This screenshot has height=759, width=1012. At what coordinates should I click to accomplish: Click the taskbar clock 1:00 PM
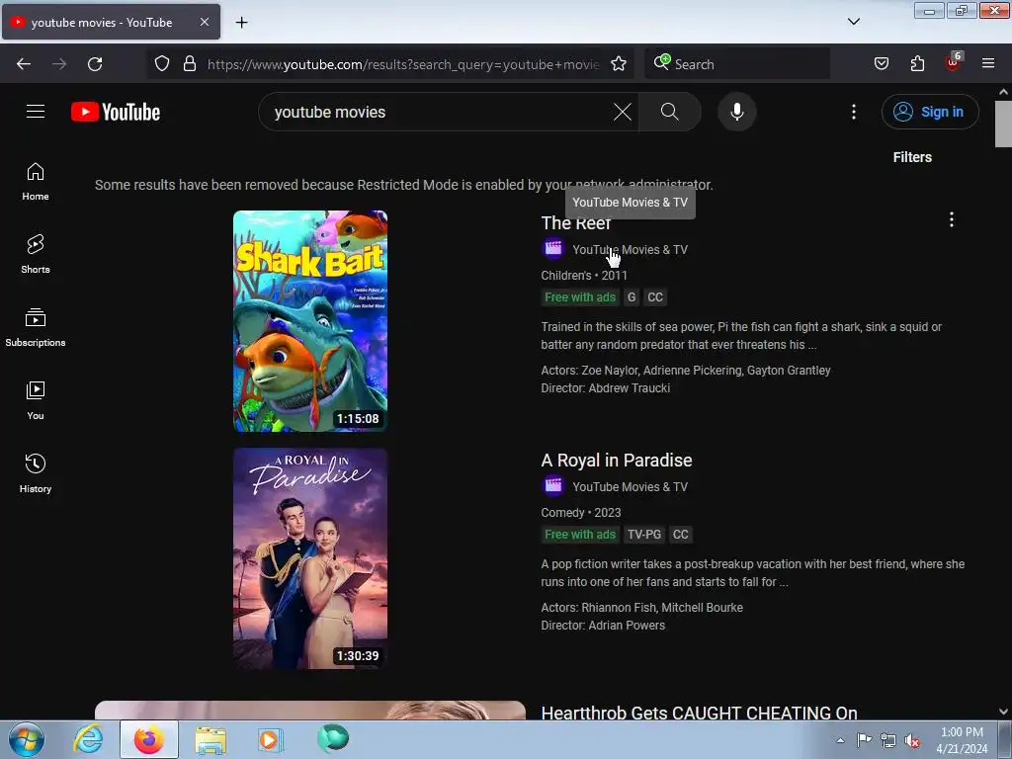pyautogui.click(x=962, y=740)
